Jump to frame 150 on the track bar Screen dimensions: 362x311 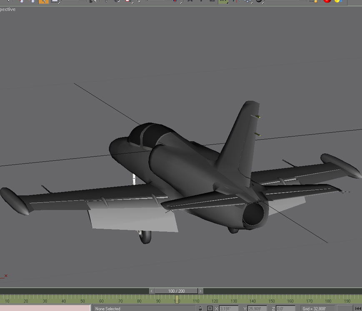coord(271,301)
